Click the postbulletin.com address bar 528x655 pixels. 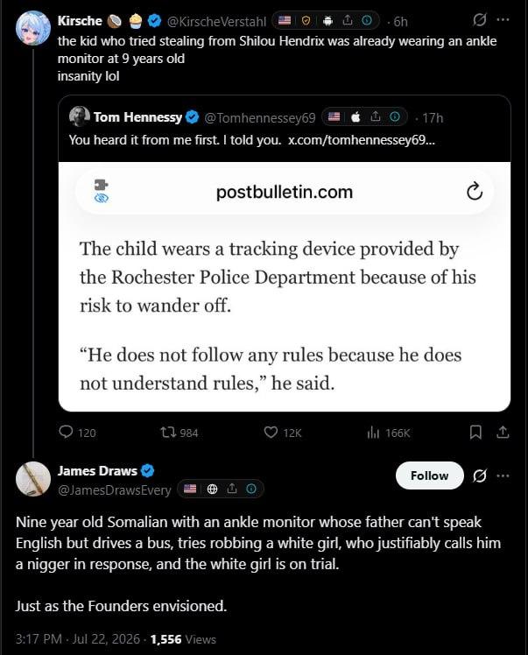pyautogui.click(x=285, y=192)
